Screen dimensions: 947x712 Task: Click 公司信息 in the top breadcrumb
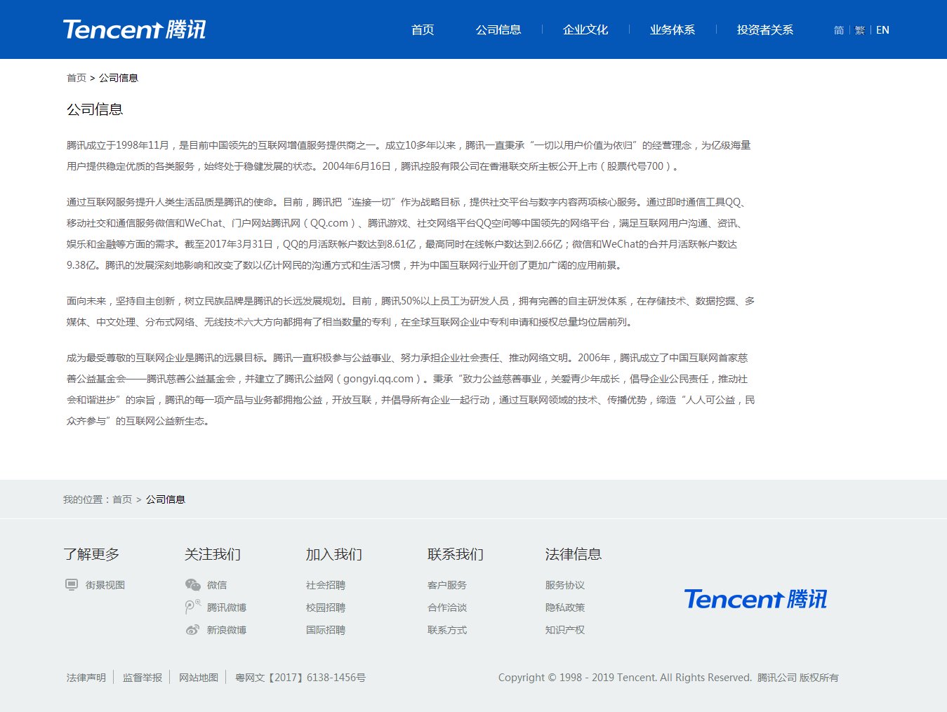click(x=119, y=78)
